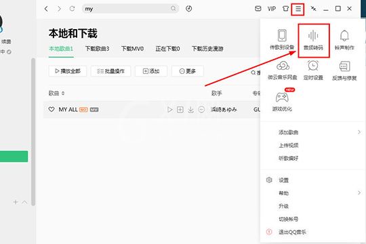
Task: Click the settings gear icon in menu
Action: pos(269,180)
